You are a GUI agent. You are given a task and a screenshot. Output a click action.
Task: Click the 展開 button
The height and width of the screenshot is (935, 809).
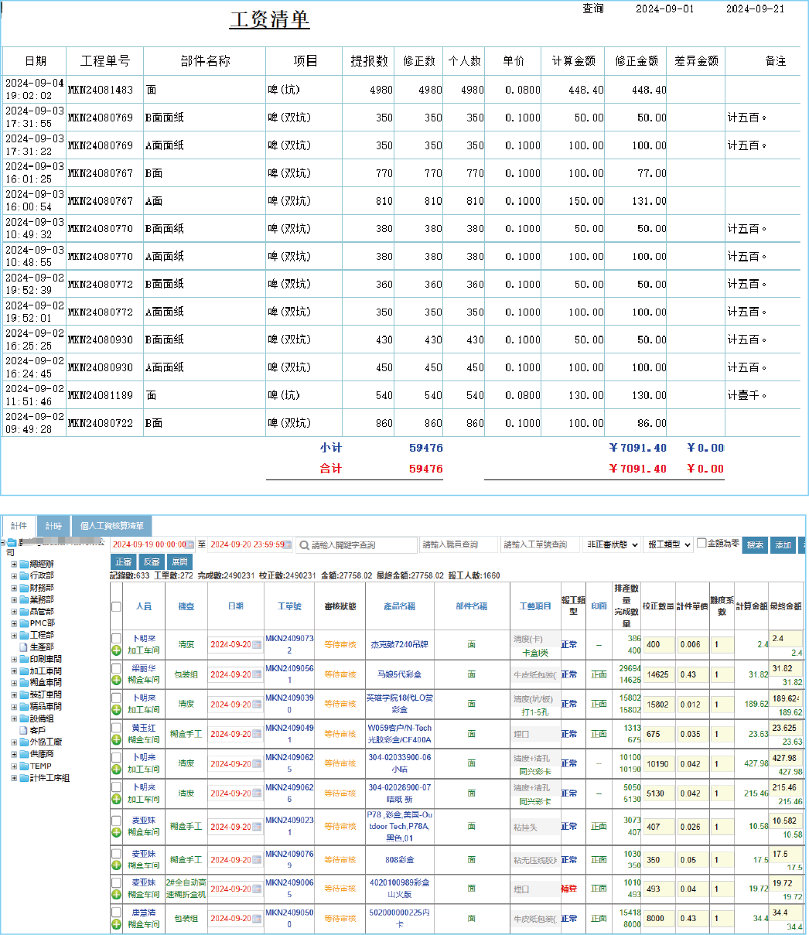(179, 562)
